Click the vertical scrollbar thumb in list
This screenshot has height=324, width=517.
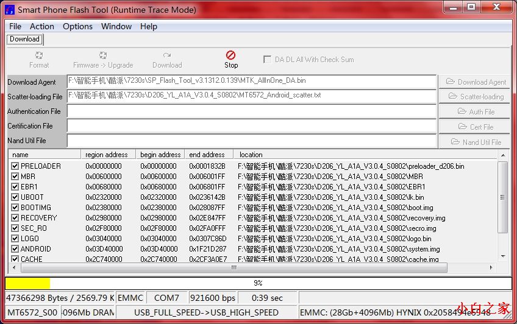click(x=502, y=197)
